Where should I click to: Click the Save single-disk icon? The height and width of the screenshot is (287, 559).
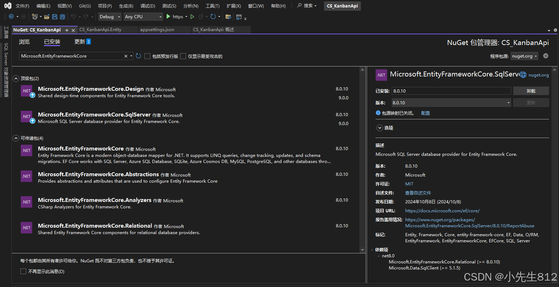coord(55,16)
